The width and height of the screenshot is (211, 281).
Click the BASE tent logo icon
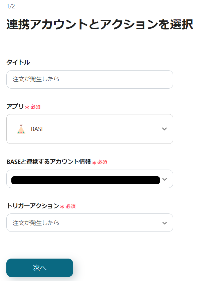point(21,129)
